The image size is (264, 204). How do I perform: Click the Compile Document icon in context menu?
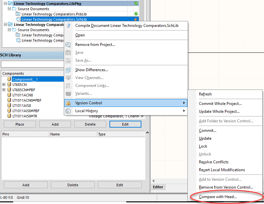68,26
